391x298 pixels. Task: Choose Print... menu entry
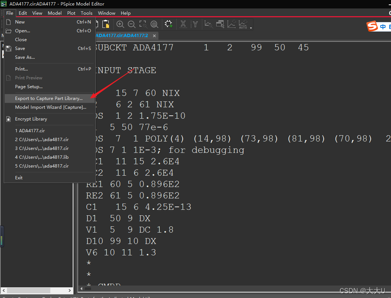(x=49, y=69)
